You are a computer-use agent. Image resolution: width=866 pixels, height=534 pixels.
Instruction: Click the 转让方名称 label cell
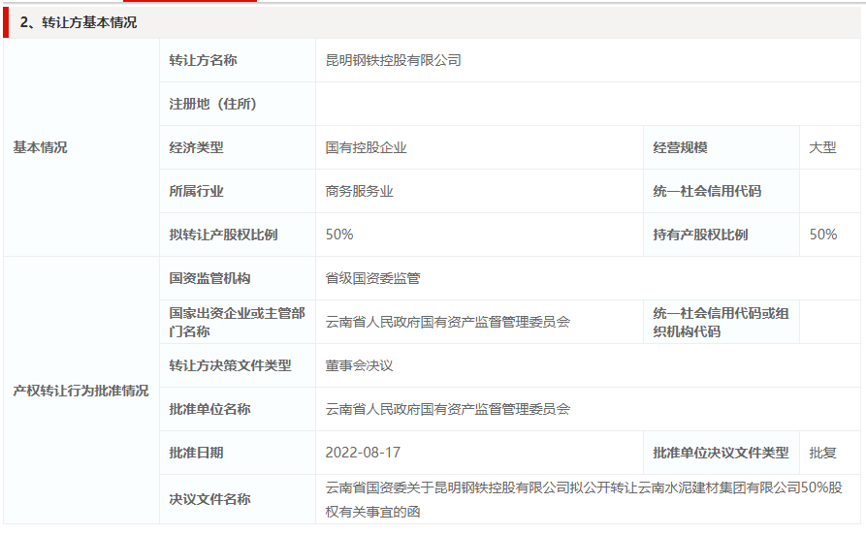[x=203, y=60]
